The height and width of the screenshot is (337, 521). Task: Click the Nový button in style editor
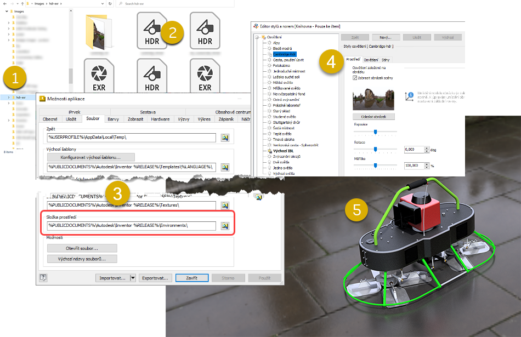point(386,37)
